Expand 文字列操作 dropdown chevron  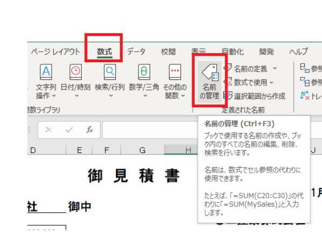coord(54,96)
